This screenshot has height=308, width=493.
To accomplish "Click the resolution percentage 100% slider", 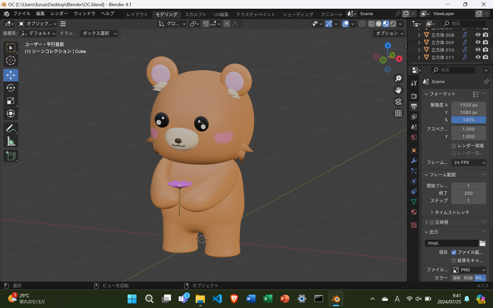I will click(x=468, y=120).
